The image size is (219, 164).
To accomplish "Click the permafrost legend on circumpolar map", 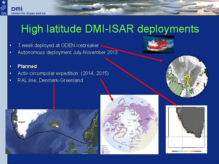I will tap(106, 149).
